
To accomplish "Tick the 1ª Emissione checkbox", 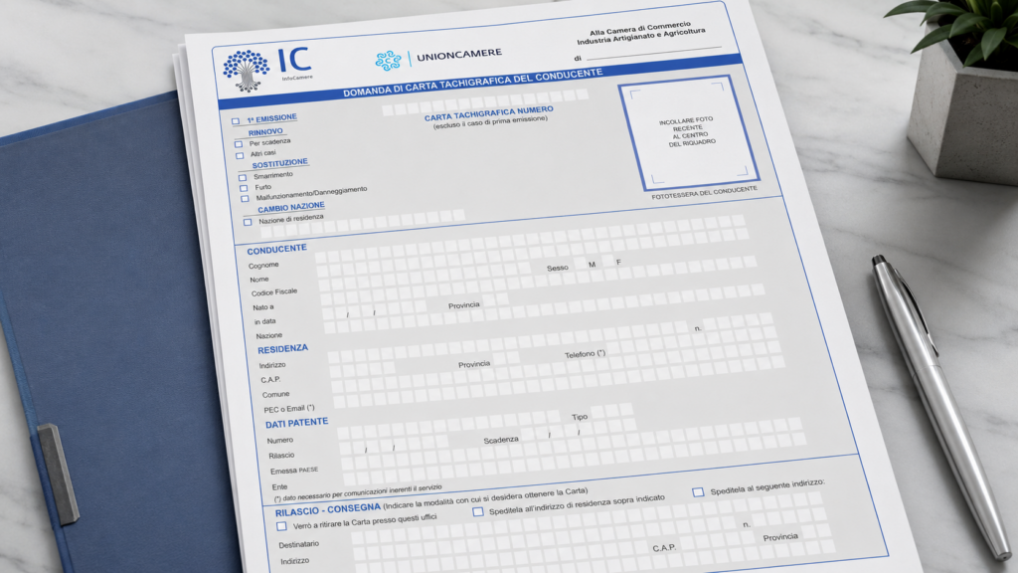I will point(235,120).
